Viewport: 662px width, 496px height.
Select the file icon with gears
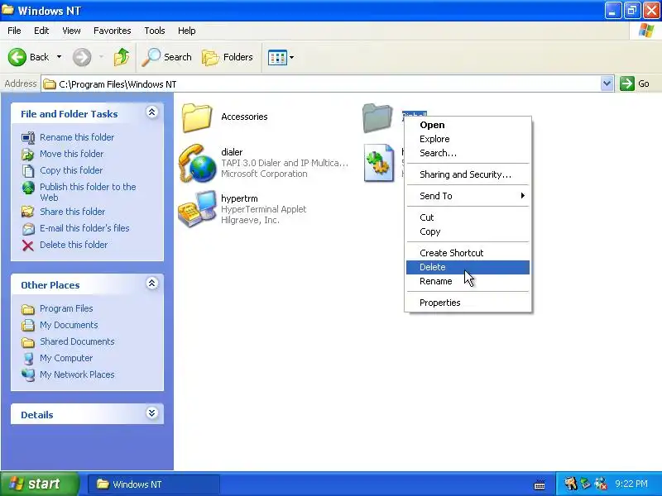tap(379, 163)
